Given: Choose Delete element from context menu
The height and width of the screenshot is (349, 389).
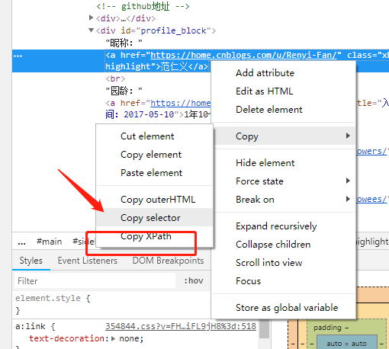Looking at the screenshot, I should click(269, 110).
